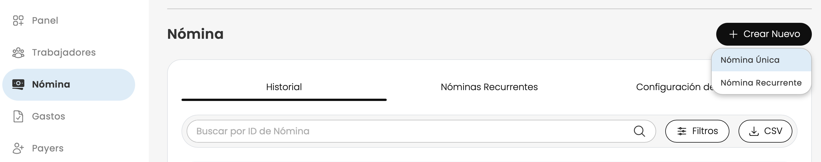Viewport: 821px width, 162px height.
Task: Open the Gastos text link in sidebar
Action: tap(48, 116)
